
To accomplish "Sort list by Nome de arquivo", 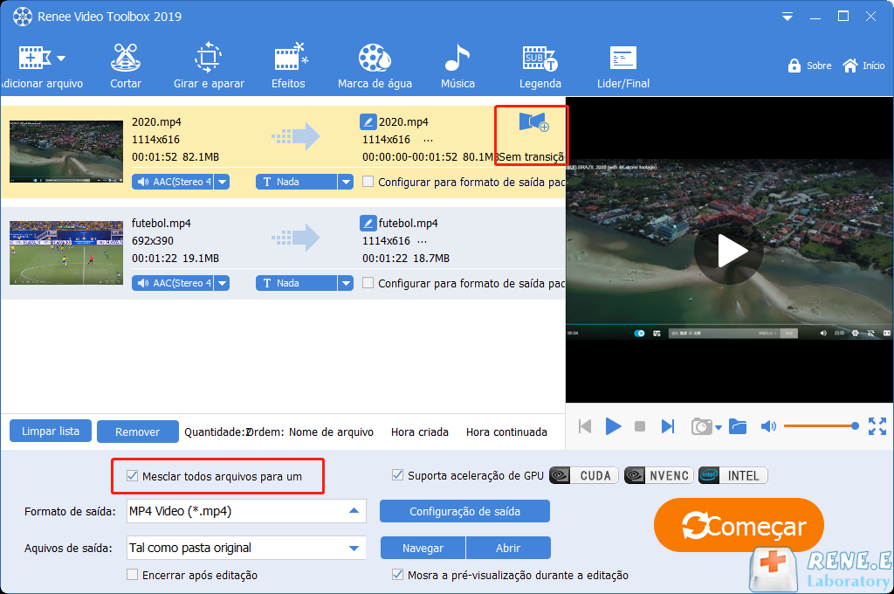I will tap(331, 432).
